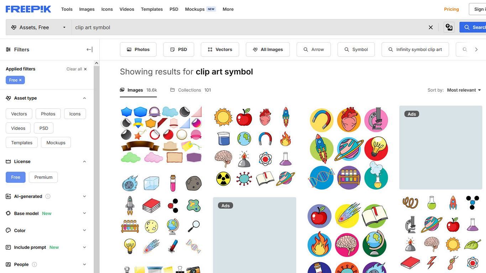Open the search by image icon
Viewport: 486px width, 273px height.
[x=449, y=27]
